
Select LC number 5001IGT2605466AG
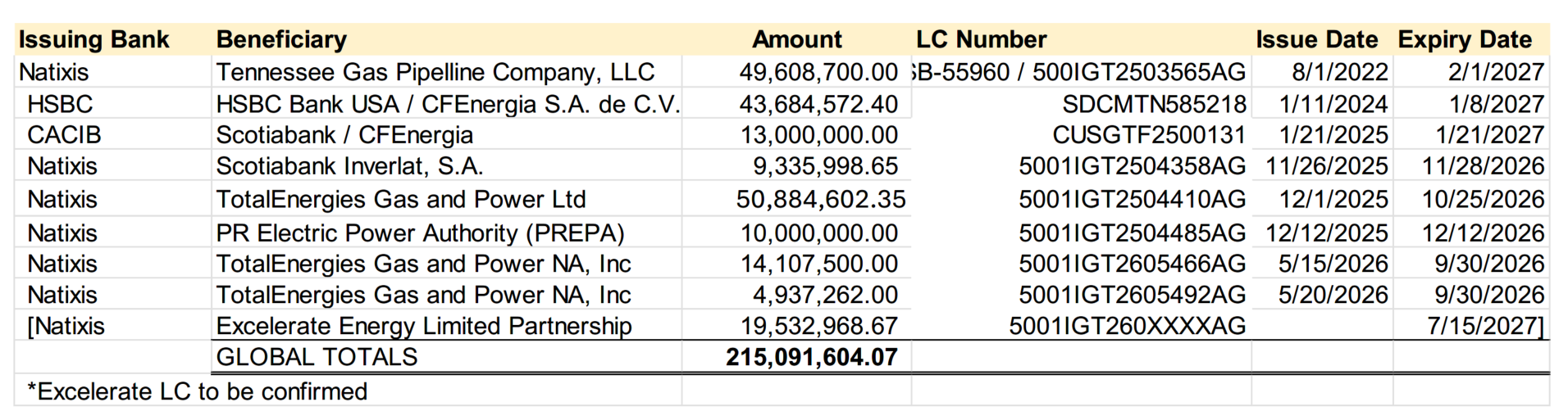1133,264
